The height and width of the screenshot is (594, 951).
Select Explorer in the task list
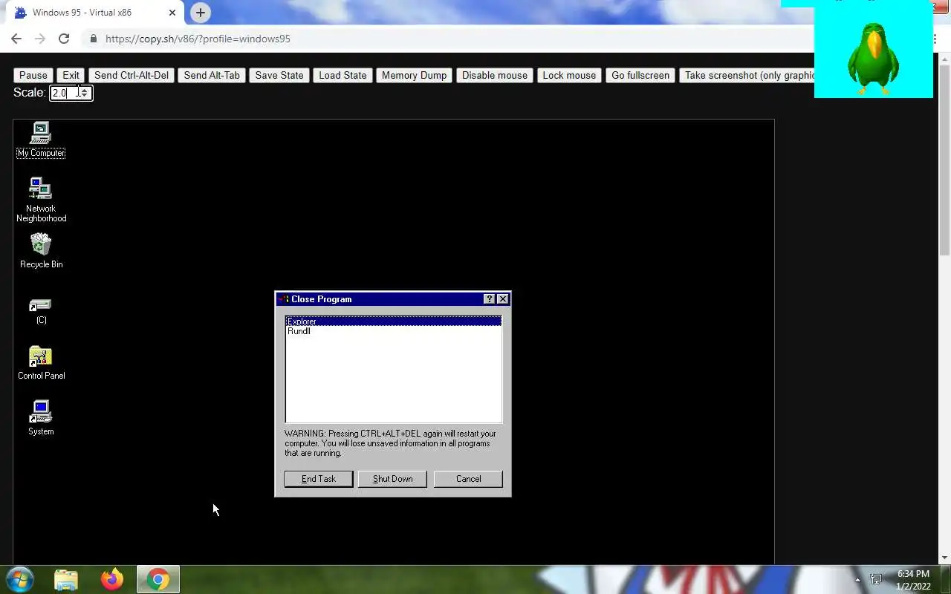(393, 321)
